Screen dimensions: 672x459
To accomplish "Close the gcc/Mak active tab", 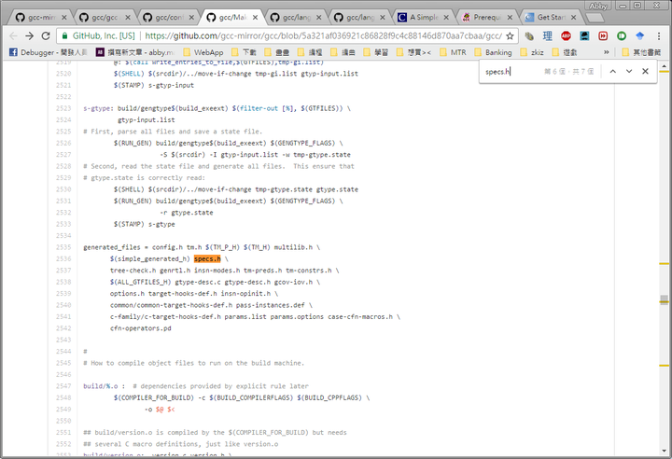I will point(256,18).
